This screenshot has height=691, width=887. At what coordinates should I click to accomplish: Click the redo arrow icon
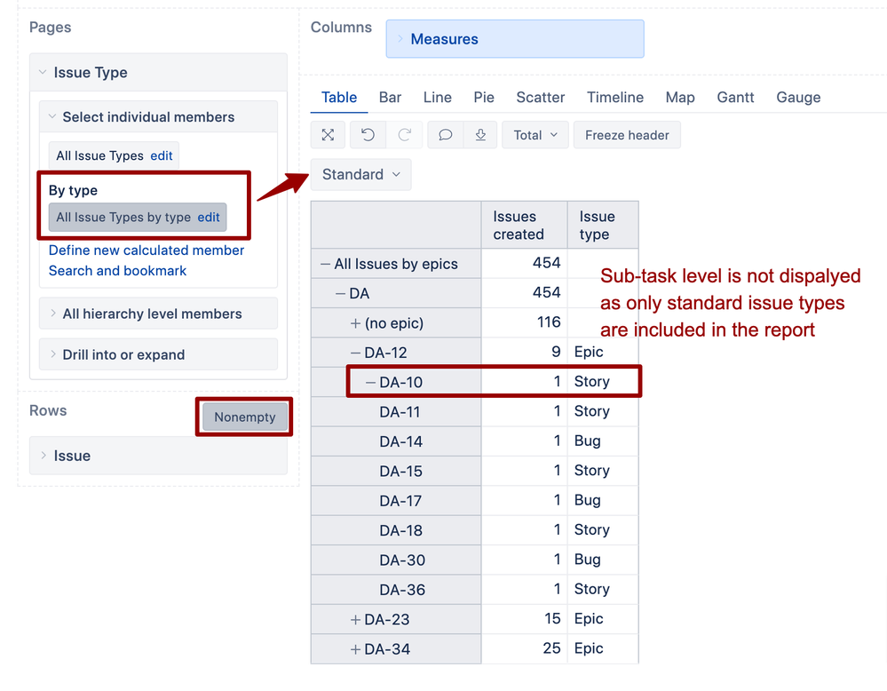[x=405, y=135]
